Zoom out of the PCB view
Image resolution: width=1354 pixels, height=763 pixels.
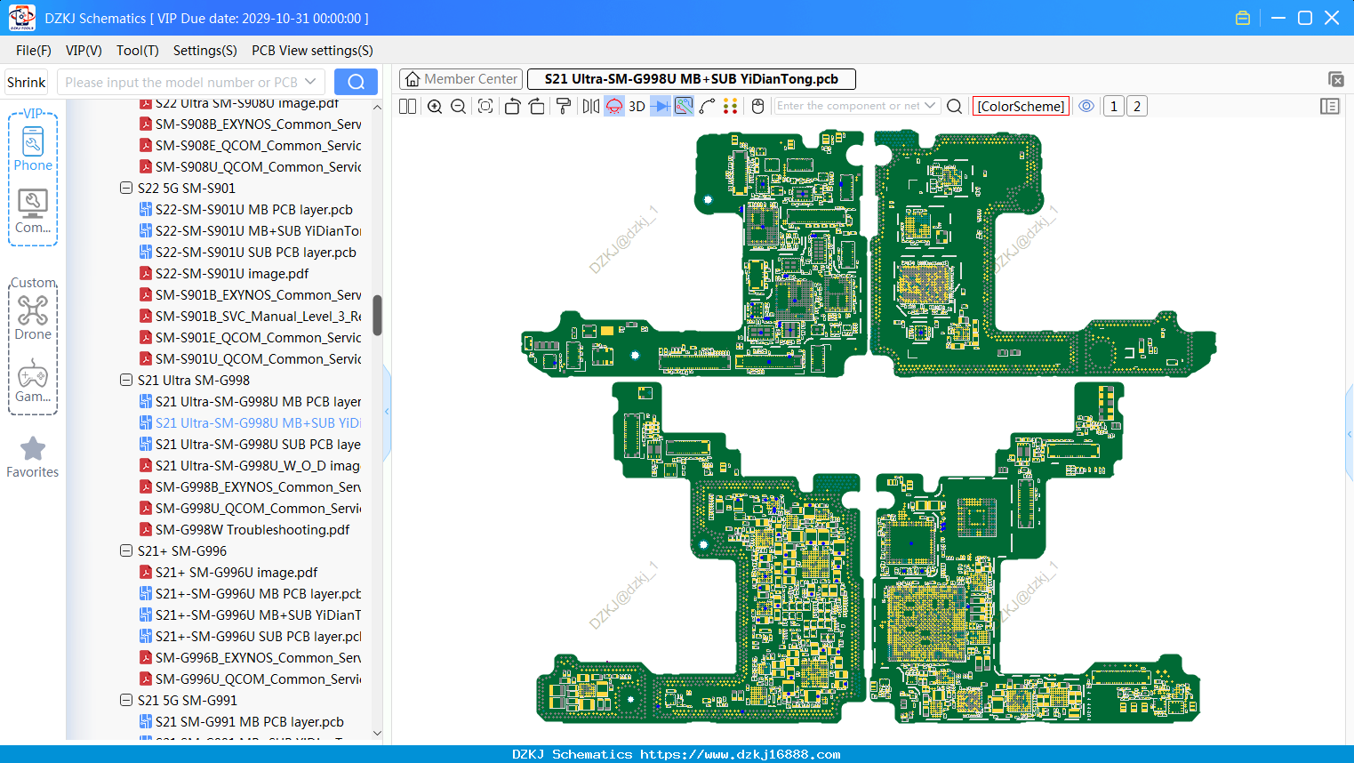click(x=459, y=107)
